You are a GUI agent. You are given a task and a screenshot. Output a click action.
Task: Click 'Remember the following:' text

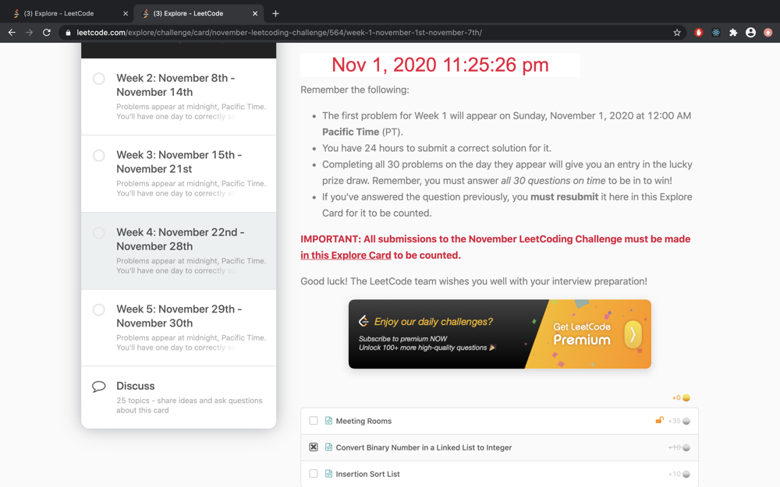tap(355, 90)
